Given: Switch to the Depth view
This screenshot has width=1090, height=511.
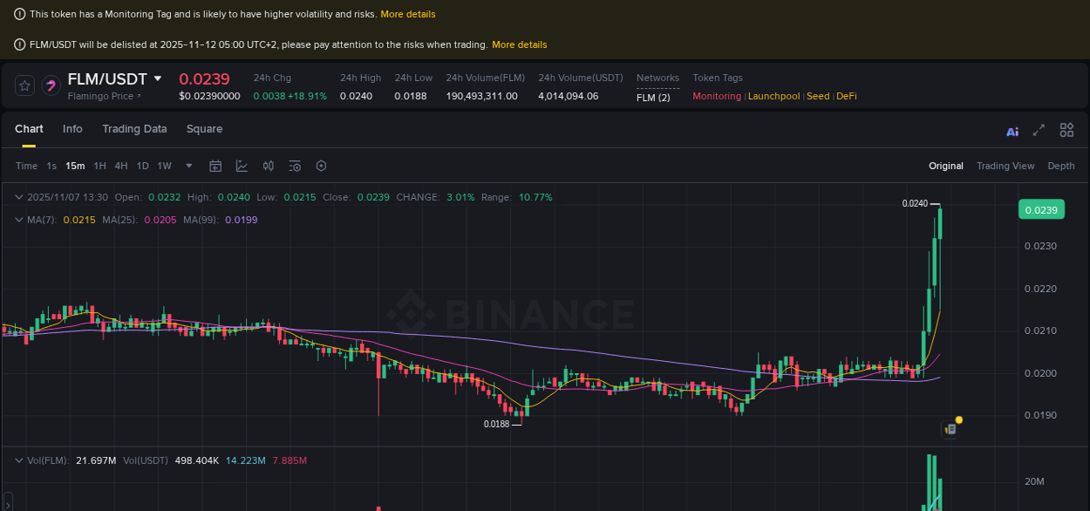Looking at the screenshot, I should [1061, 166].
